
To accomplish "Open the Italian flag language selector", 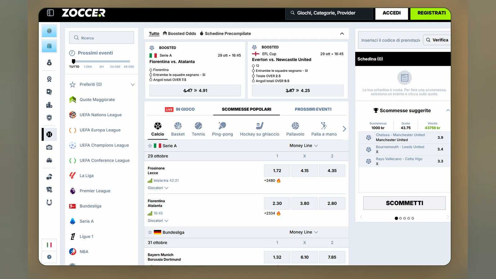I will click(49, 245).
